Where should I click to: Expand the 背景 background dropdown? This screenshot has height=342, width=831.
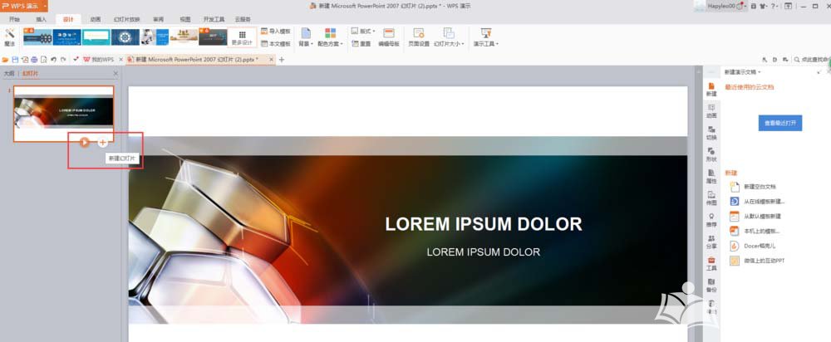(x=306, y=44)
